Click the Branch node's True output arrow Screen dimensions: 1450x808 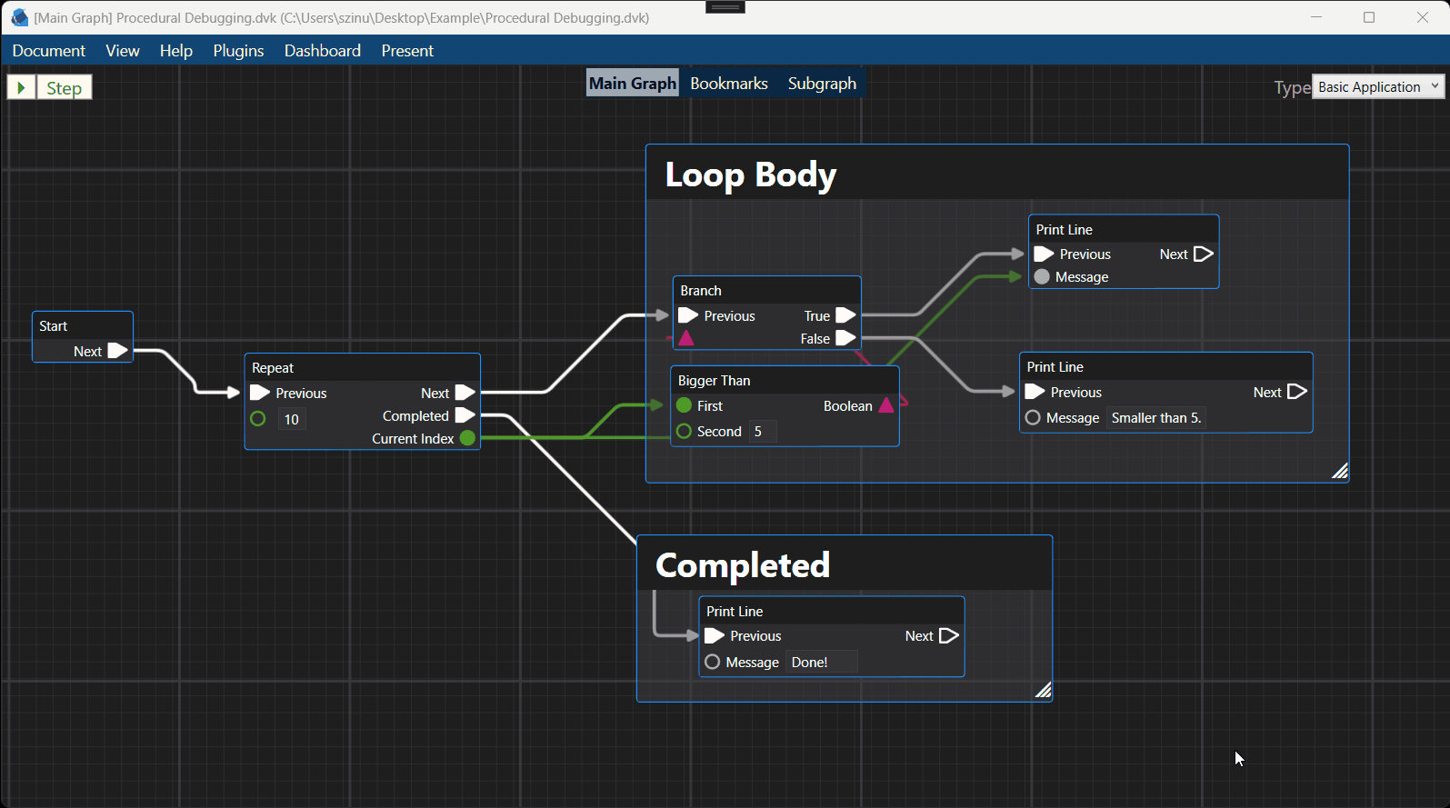pyautogui.click(x=845, y=315)
